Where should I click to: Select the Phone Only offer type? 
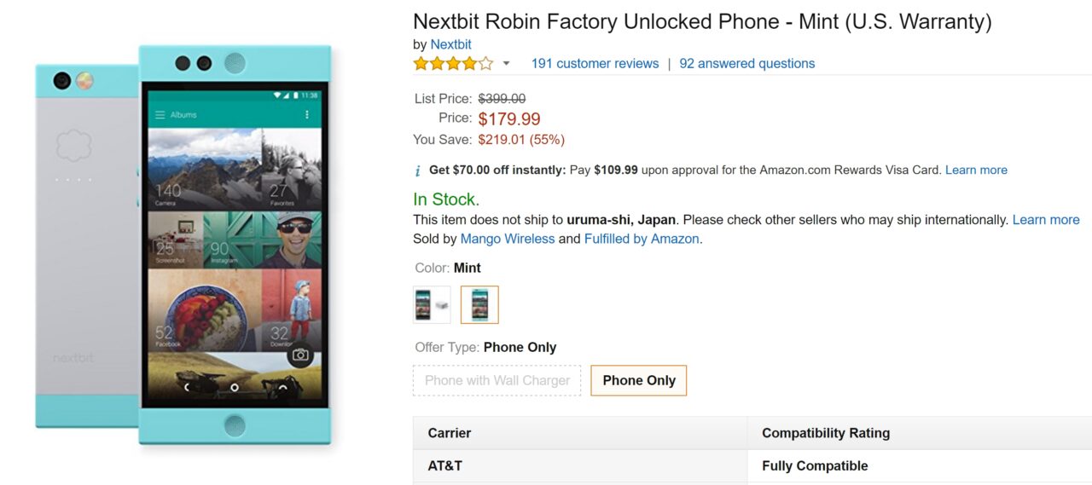tap(638, 381)
